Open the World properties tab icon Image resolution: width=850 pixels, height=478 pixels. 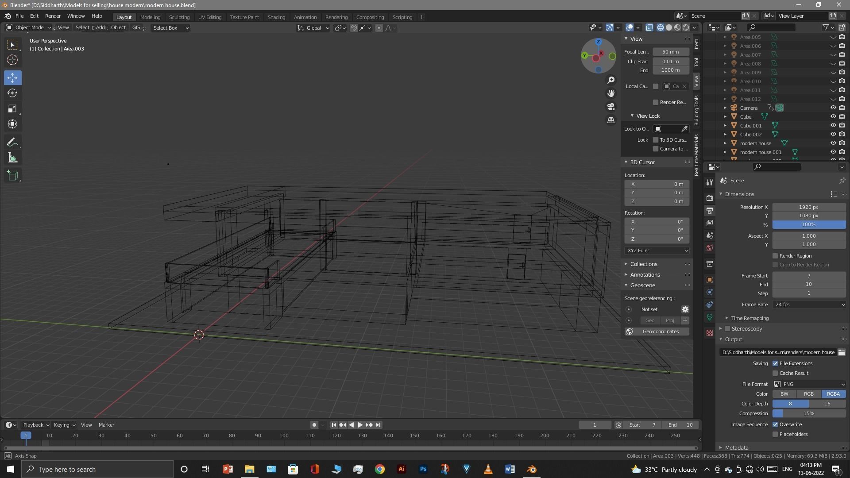click(710, 248)
